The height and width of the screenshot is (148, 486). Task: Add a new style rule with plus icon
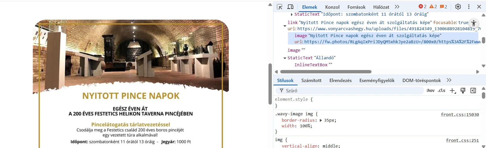(x=453, y=91)
